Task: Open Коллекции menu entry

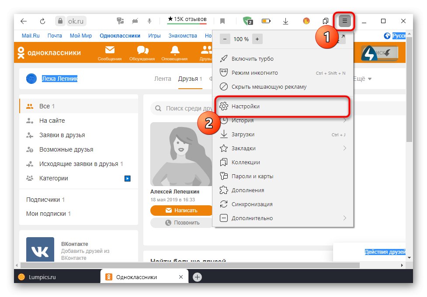Action: (283, 162)
